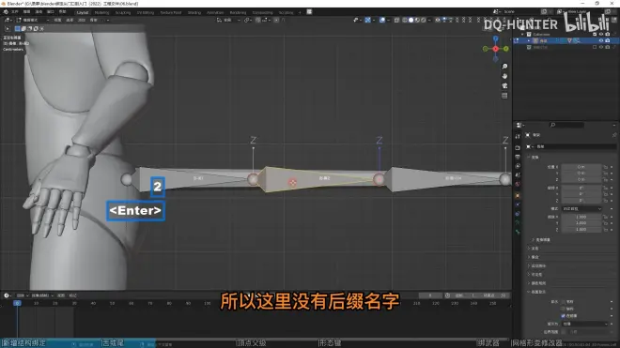Enable the 名称 display checkbox
This screenshot has width=620, height=348.
click(563, 302)
